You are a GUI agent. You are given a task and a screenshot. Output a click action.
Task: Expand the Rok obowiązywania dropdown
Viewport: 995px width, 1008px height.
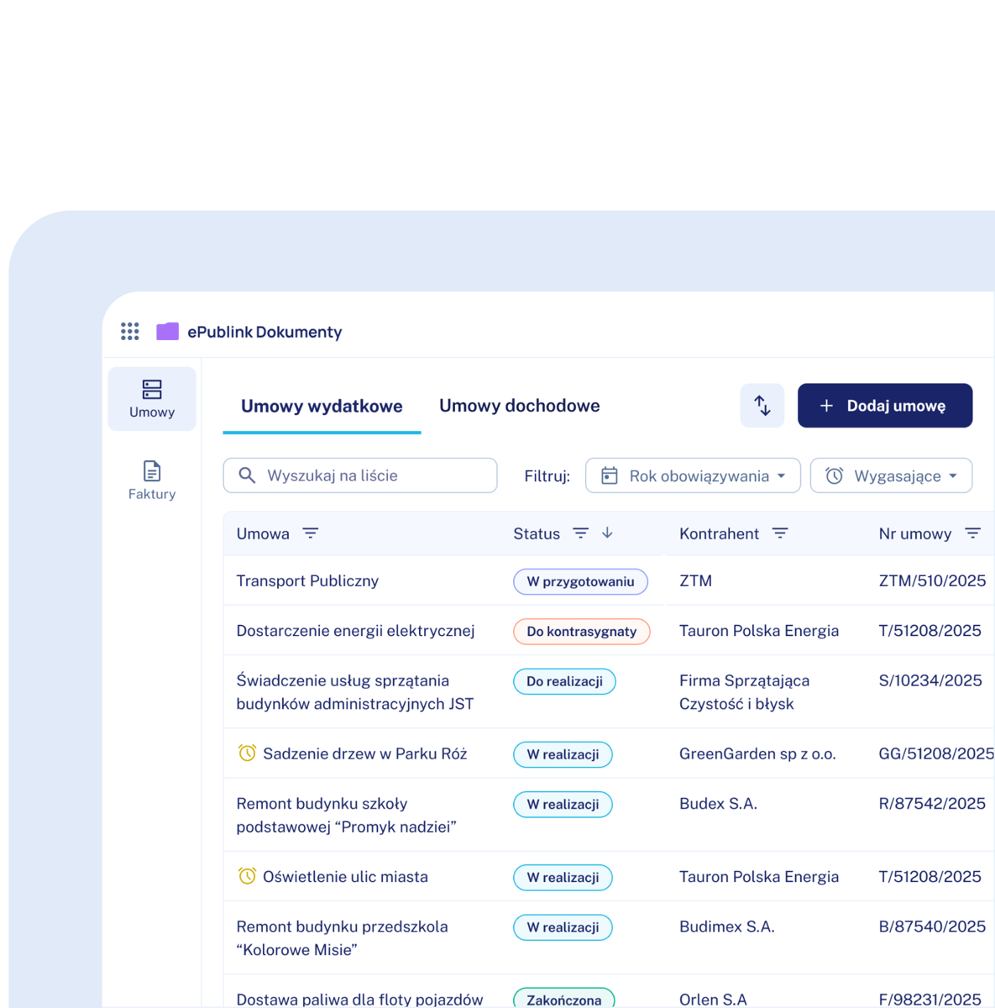click(x=693, y=475)
